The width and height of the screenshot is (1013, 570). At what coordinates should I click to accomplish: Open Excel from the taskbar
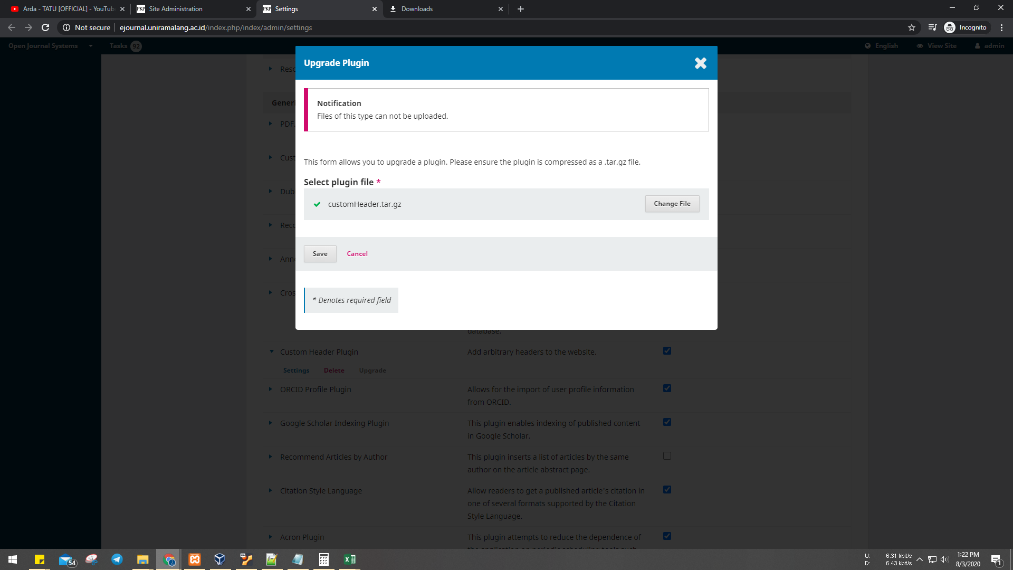[349, 559]
